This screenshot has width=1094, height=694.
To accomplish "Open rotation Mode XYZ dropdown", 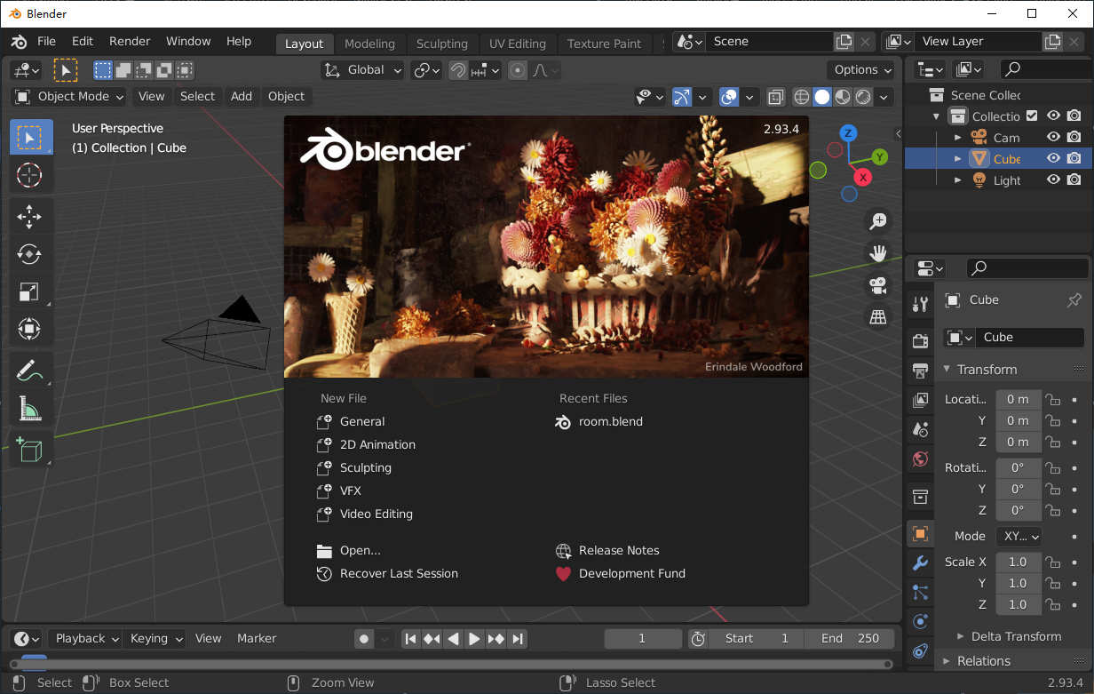I will click(x=1019, y=536).
